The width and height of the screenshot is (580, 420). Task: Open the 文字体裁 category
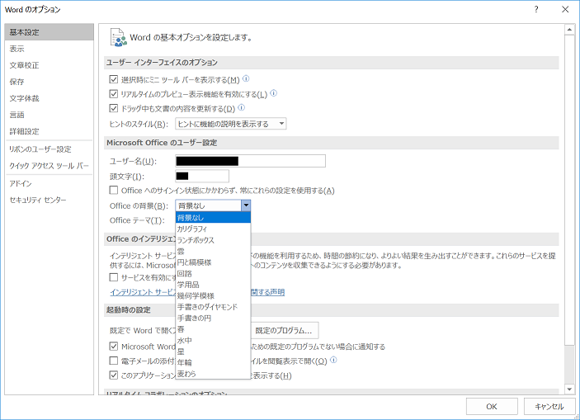50,98
